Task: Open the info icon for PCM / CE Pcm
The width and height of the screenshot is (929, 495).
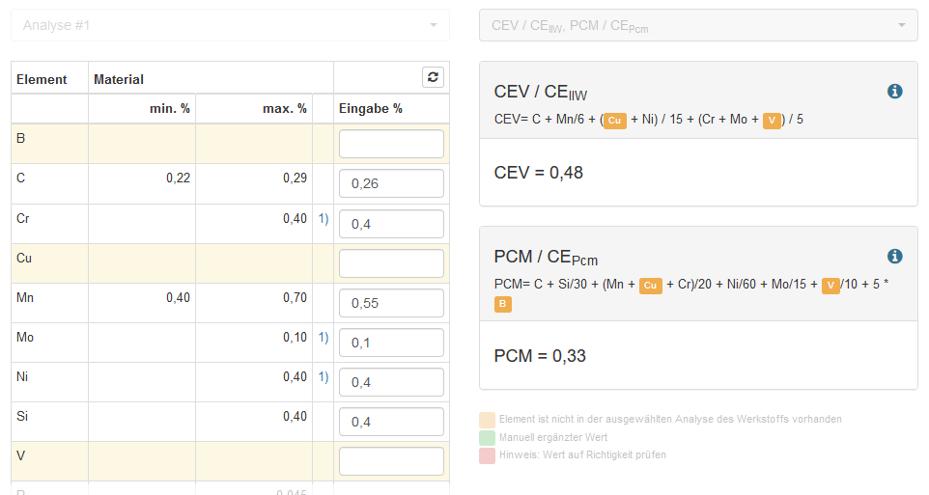Action: [894, 256]
